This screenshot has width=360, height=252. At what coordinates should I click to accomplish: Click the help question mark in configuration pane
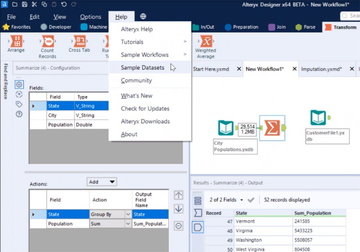pos(19,114)
